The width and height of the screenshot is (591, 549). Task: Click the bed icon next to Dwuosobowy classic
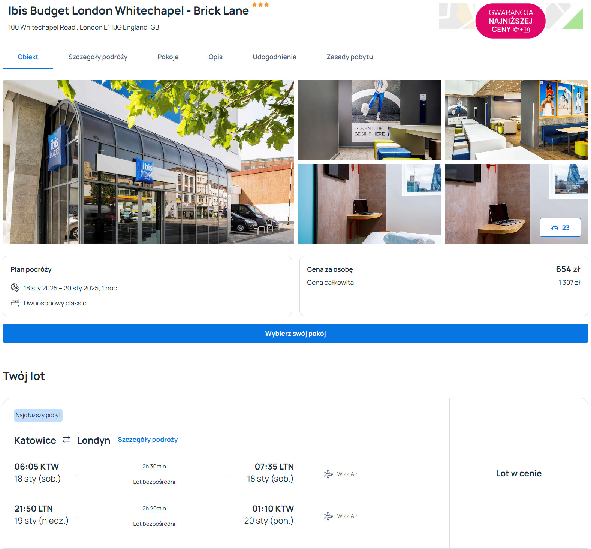tap(15, 303)
